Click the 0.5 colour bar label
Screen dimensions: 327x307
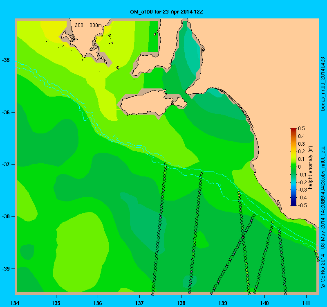coord(301,129)
